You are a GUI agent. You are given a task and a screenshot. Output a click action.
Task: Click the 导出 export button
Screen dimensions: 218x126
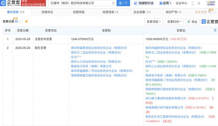(x=192, y=22)
